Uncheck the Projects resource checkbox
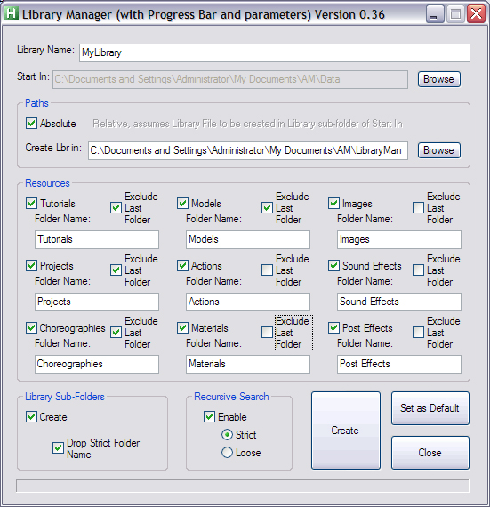The height and width of the screenshot is (507, 490). pos(31,266)
